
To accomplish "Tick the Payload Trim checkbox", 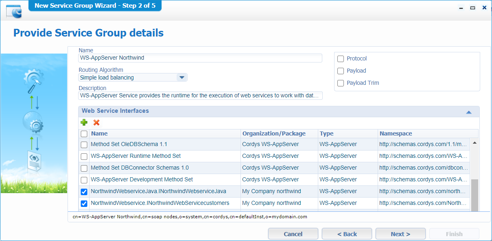I will (341, 83).
